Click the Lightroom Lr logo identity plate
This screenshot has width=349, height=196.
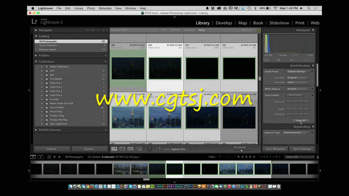click(34, 21)
